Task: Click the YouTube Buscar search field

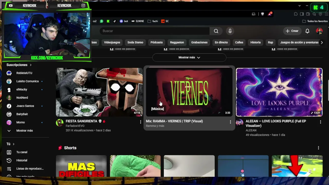Action: pyautogui.click(x=154, y=31)
